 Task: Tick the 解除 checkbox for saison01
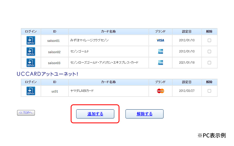click(209, 40)
